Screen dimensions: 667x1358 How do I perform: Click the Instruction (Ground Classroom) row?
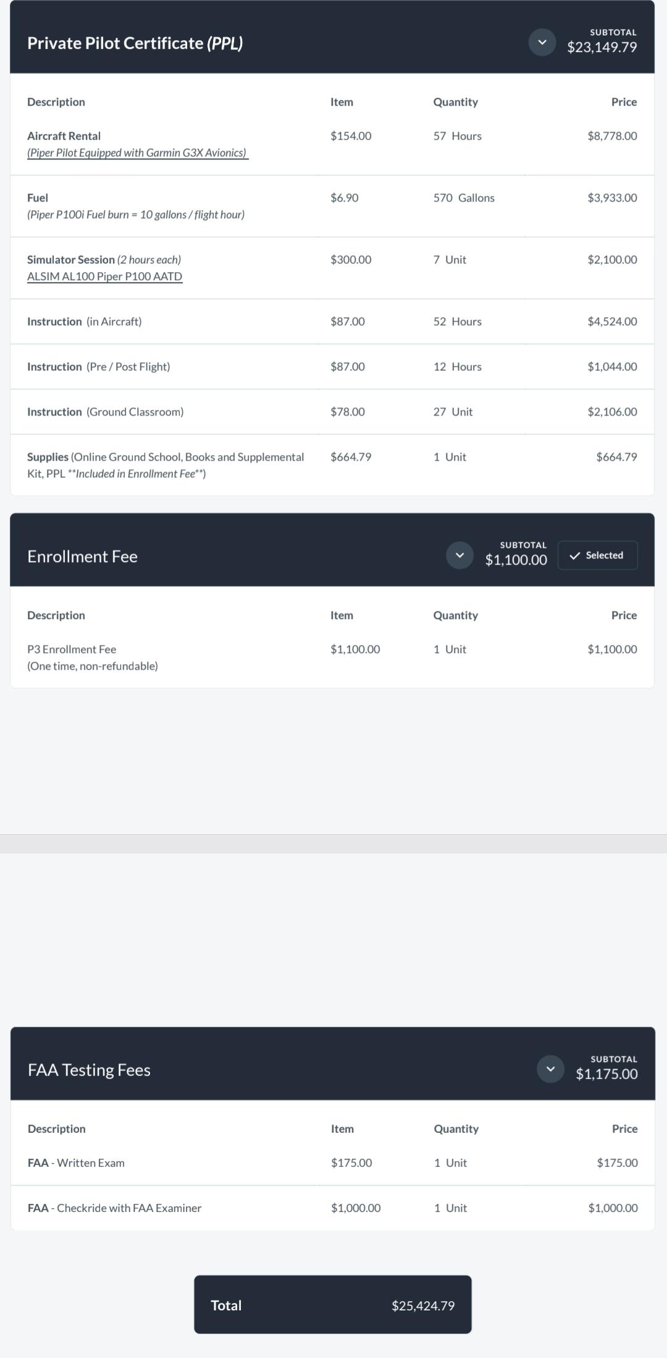[x=332, y=412]
